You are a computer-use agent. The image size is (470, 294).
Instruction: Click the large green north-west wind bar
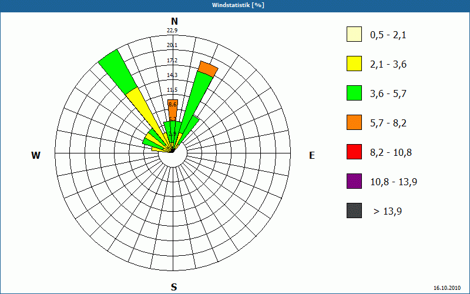(x=117, y=71)
